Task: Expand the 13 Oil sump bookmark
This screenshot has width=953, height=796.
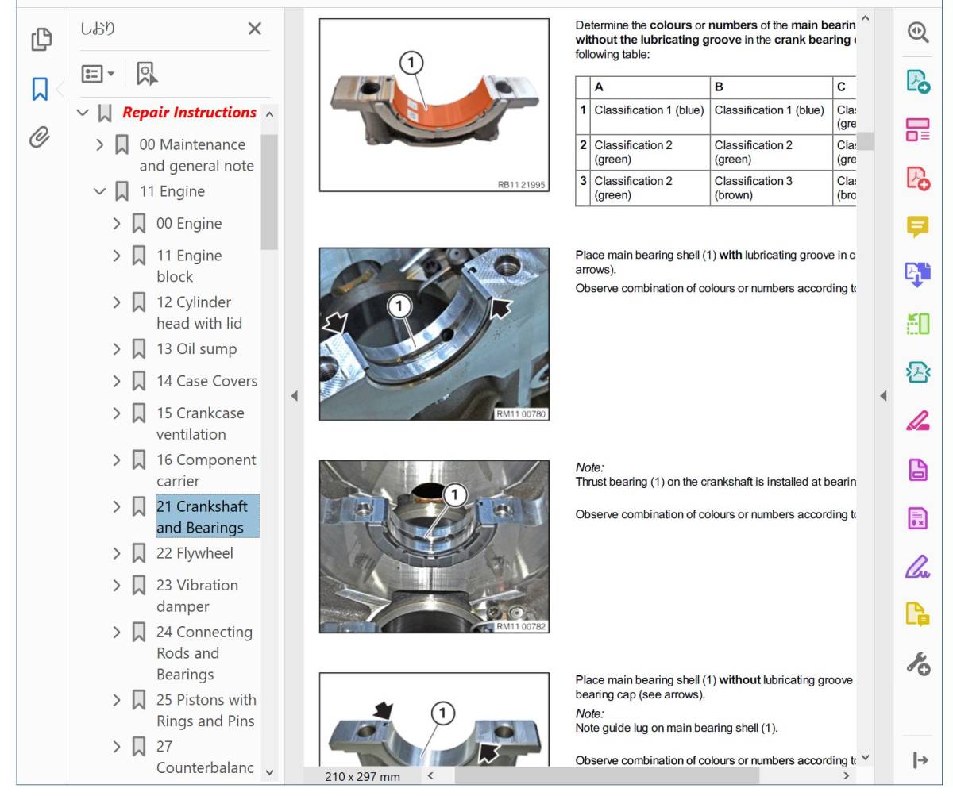Action: tap(117, 349)
